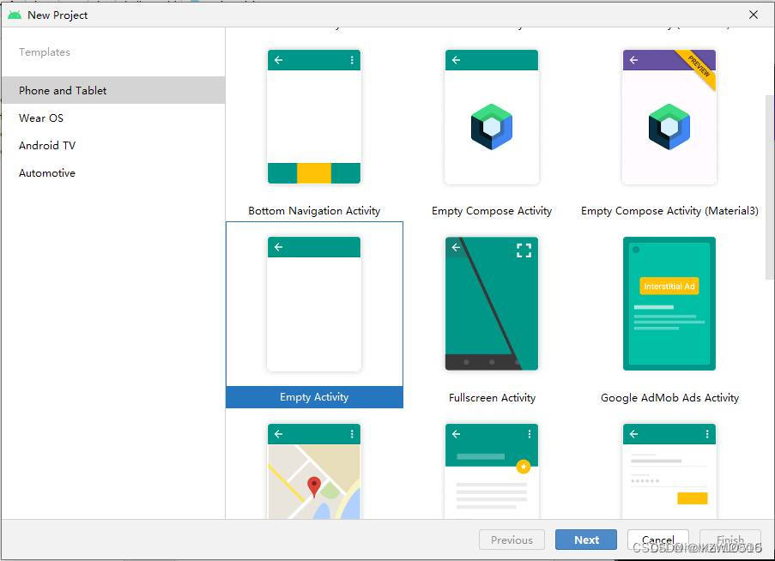This screenshot has width=775, height=561.
Task: Select the Bottom Navigation Activity template thumbnail
Action: pyautogui.click(x=314, y=117)
